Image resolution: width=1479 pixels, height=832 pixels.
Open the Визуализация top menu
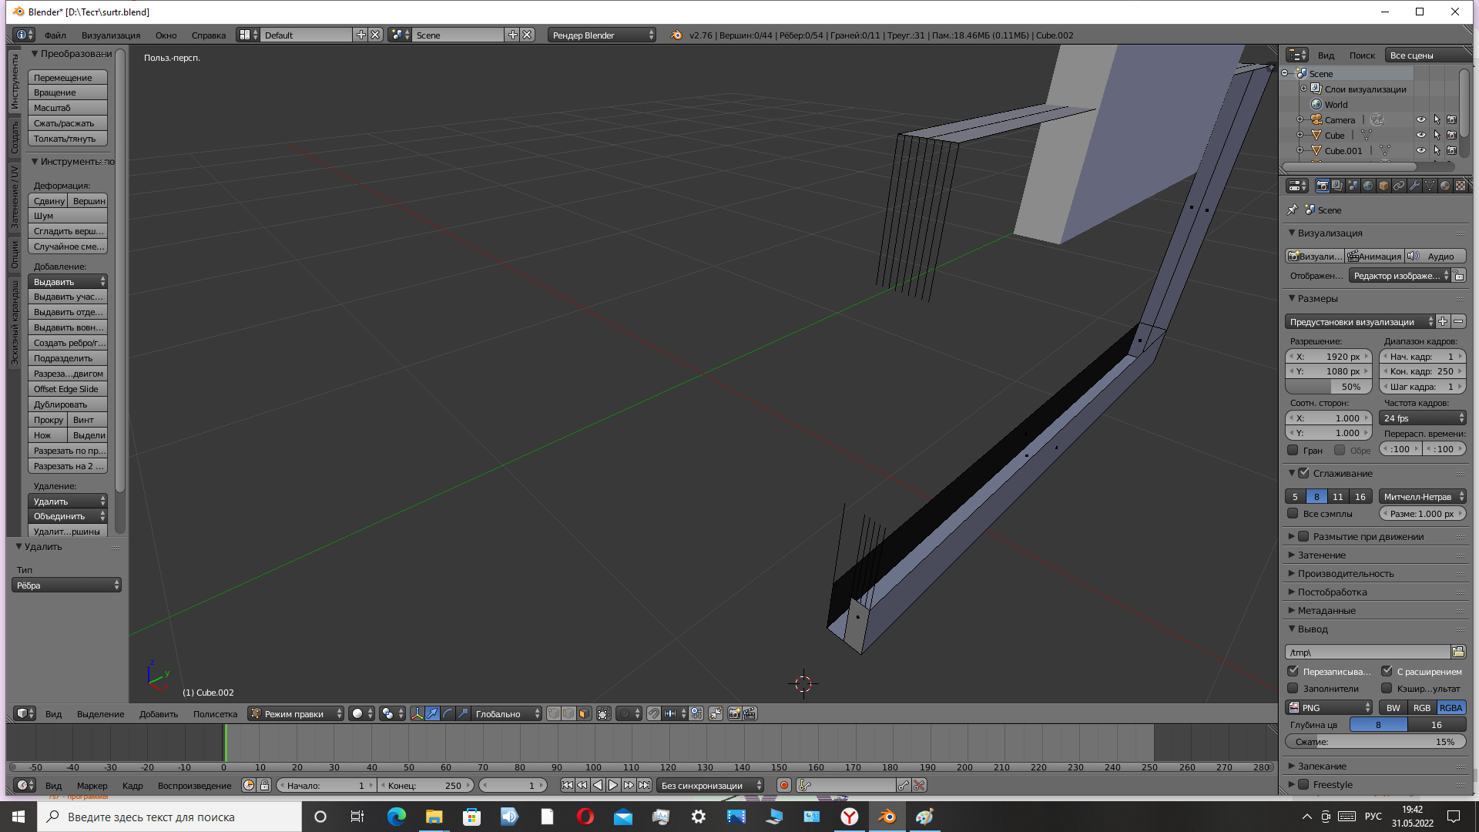[111, 35]
